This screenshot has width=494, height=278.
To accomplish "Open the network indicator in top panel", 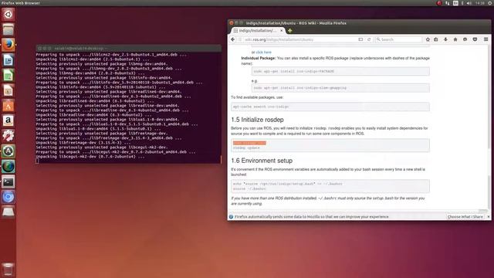I will pyautogui.click(x=448, y=3).
